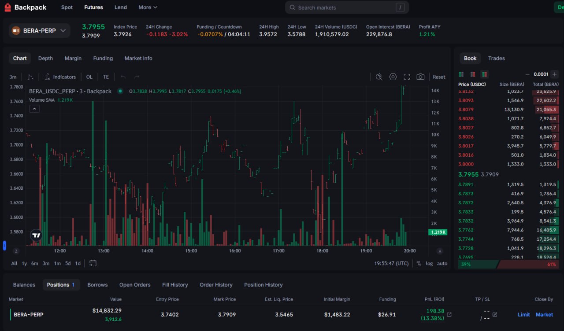Open chart settings hexagon icon
Viewport: 564px width, 331px height.
393,77
